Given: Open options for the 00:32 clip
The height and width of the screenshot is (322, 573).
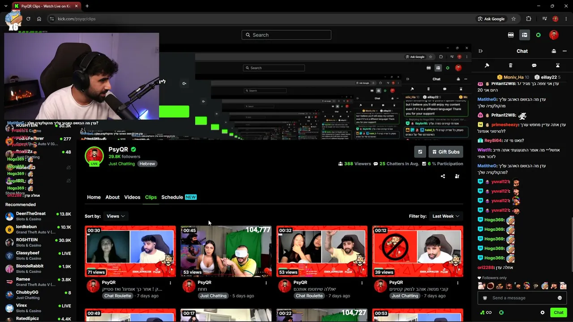Looking at the screenshot, I should coord(362,283).
